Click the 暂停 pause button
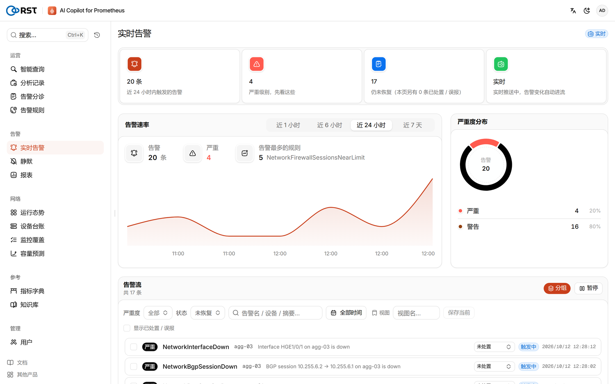This screenshot has width=615, height=384. [588, 288]
